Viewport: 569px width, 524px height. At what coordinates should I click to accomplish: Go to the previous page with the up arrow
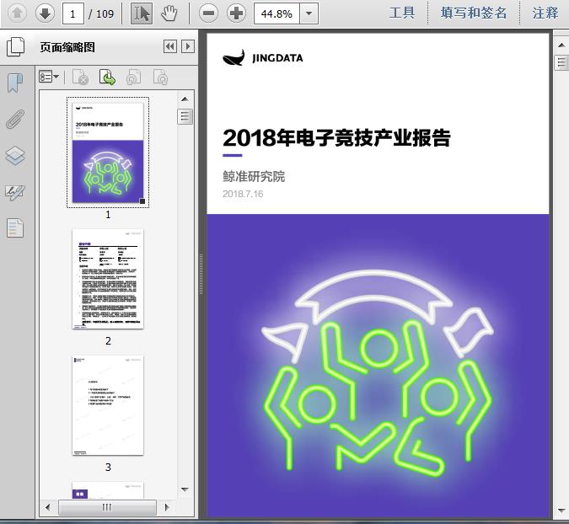tap(17, 13)
